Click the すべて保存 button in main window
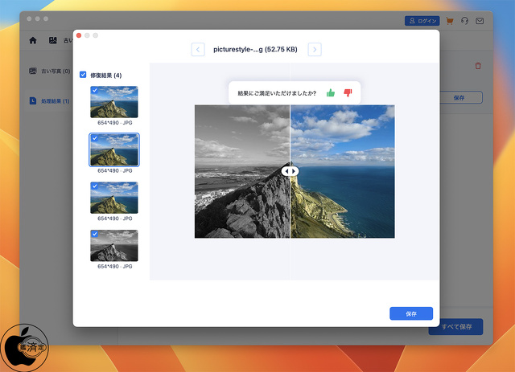515x372 pixels. pos(456,327)
